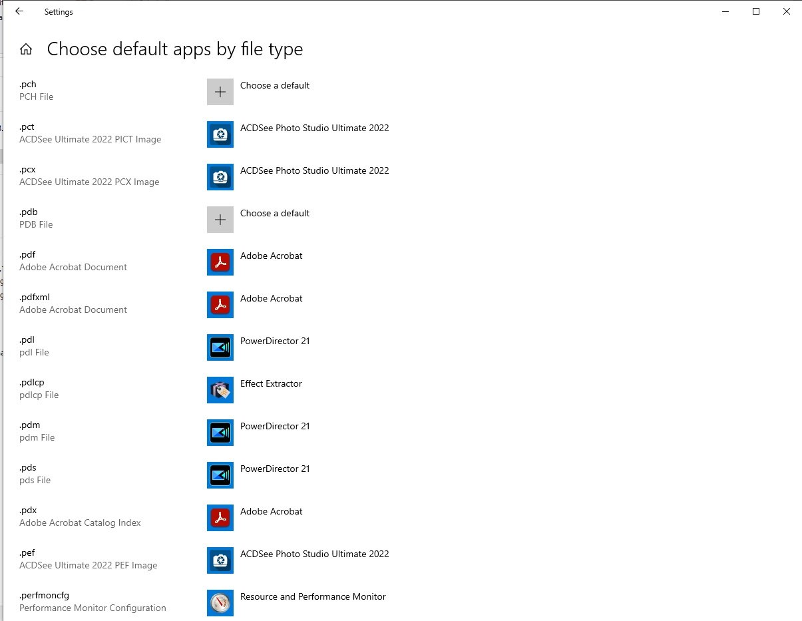Screen dimensions: 802x621
Task: Close the Settings window
Action: 787,11
